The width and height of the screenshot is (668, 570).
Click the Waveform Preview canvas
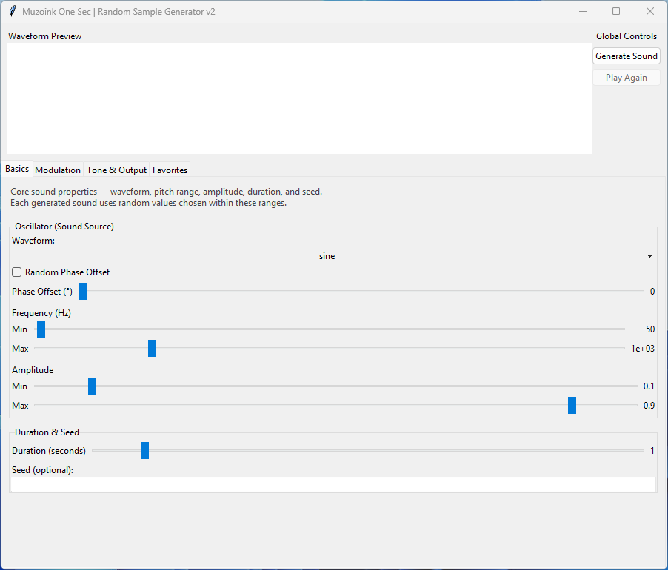pos(299,98)
